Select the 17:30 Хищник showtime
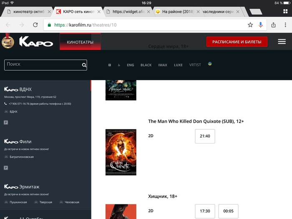This screenshot has width=292, height=219. tap(205, 211)
